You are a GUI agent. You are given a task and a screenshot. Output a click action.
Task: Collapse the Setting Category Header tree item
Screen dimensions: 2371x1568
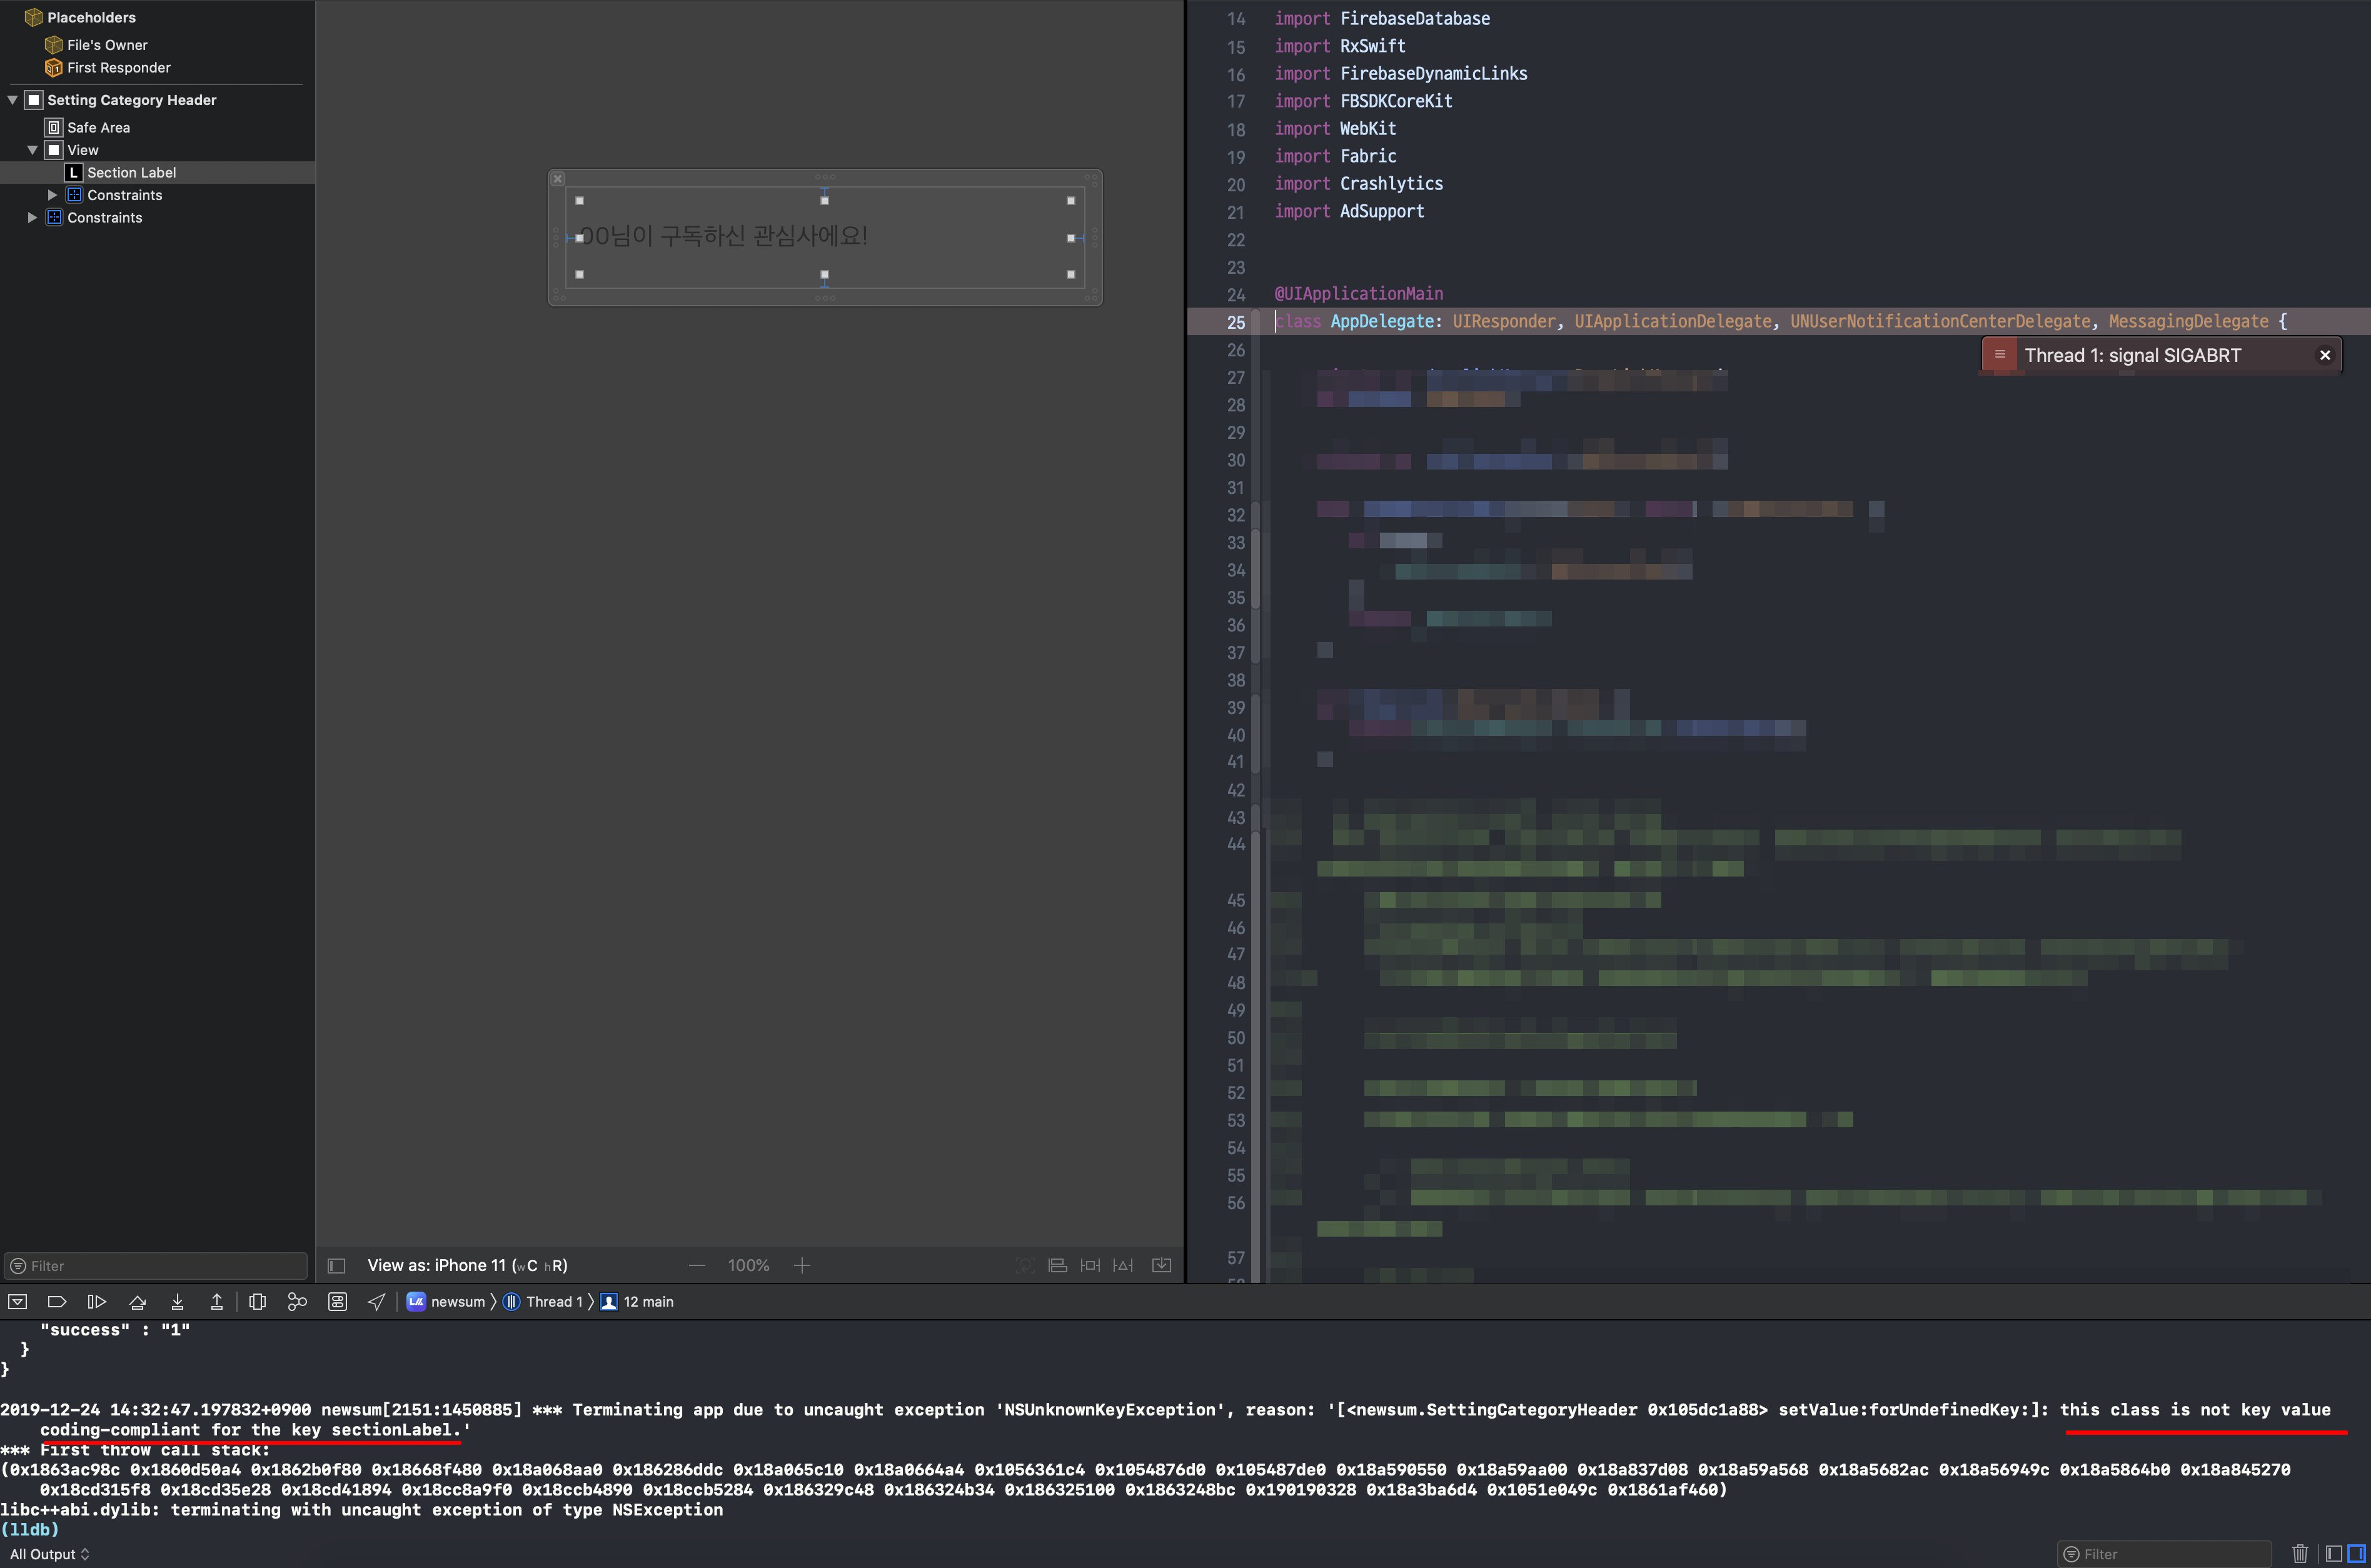[x=13, y=100]
